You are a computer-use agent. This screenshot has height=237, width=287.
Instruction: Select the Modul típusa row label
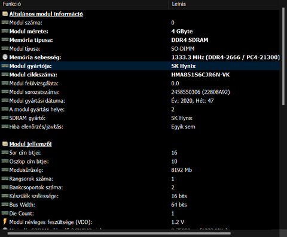(x=25, y=49)
